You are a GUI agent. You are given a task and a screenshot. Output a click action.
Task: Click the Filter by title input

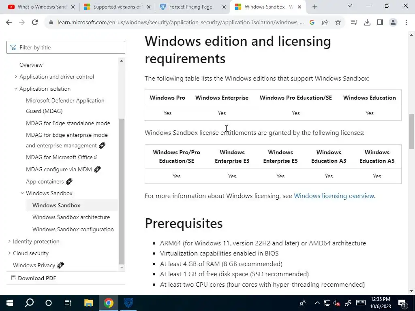[x=66, y=47]
